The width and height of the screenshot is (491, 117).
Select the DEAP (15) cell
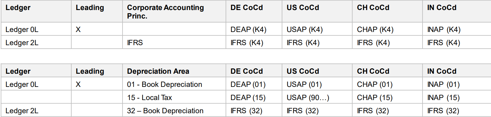[248, 98]
